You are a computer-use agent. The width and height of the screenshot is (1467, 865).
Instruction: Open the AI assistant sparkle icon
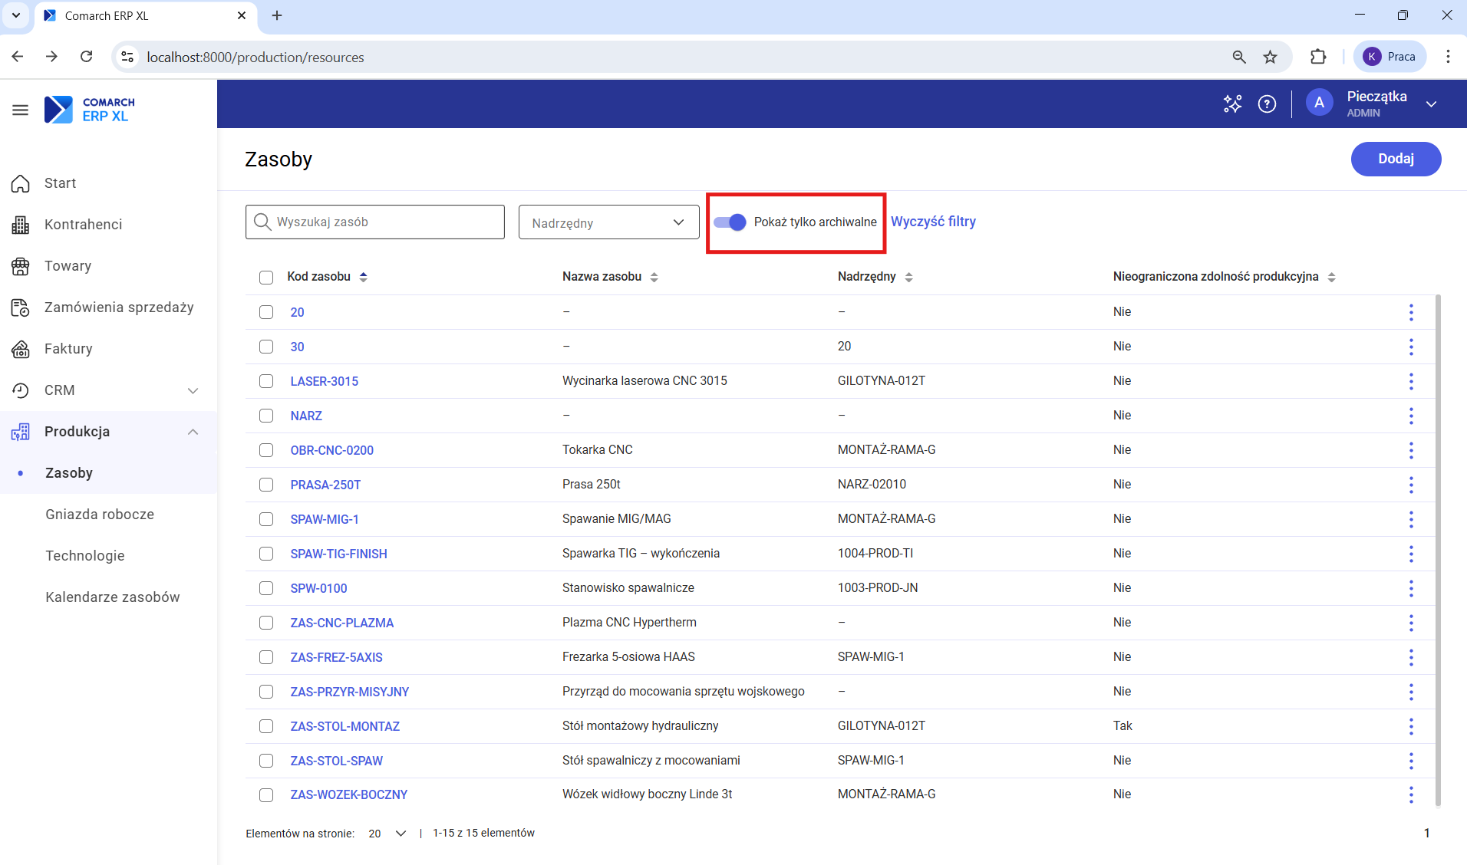click(1232, 104)
